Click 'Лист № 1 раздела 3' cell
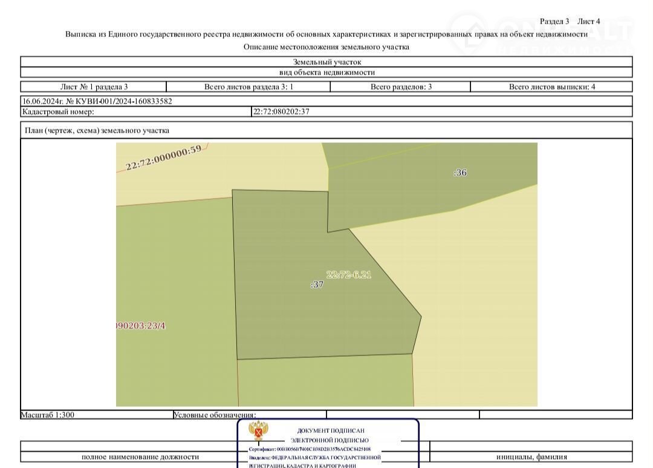 (x=94, y=87)
